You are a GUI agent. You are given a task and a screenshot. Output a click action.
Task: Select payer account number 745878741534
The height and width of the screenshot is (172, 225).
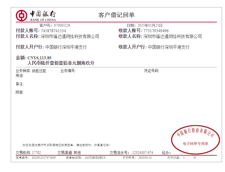pyautogui.click(x=53, y=31)
